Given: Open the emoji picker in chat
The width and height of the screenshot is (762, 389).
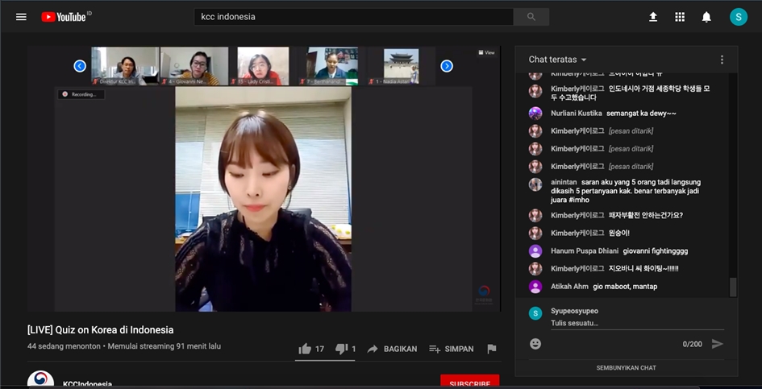Looking at the screenshot, I should [535, 344].
